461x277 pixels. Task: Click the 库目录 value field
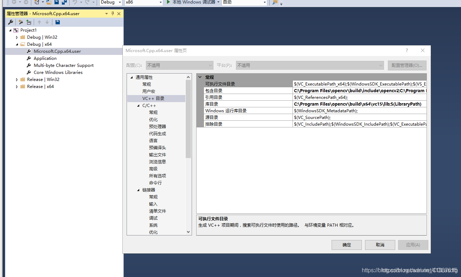[x=360, y=104]
